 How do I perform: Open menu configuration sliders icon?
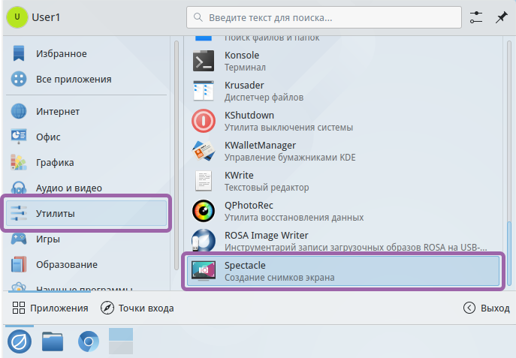[476, 17]
